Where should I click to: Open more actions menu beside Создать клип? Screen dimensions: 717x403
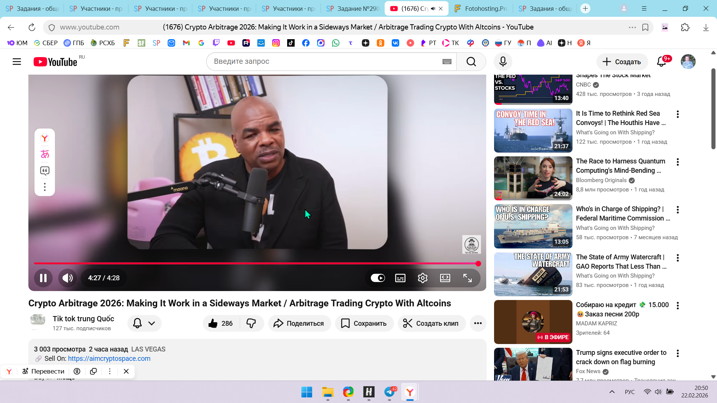point(478,324)
